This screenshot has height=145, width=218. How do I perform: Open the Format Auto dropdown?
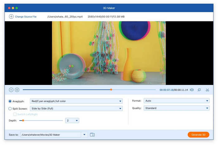coord(177,101)
